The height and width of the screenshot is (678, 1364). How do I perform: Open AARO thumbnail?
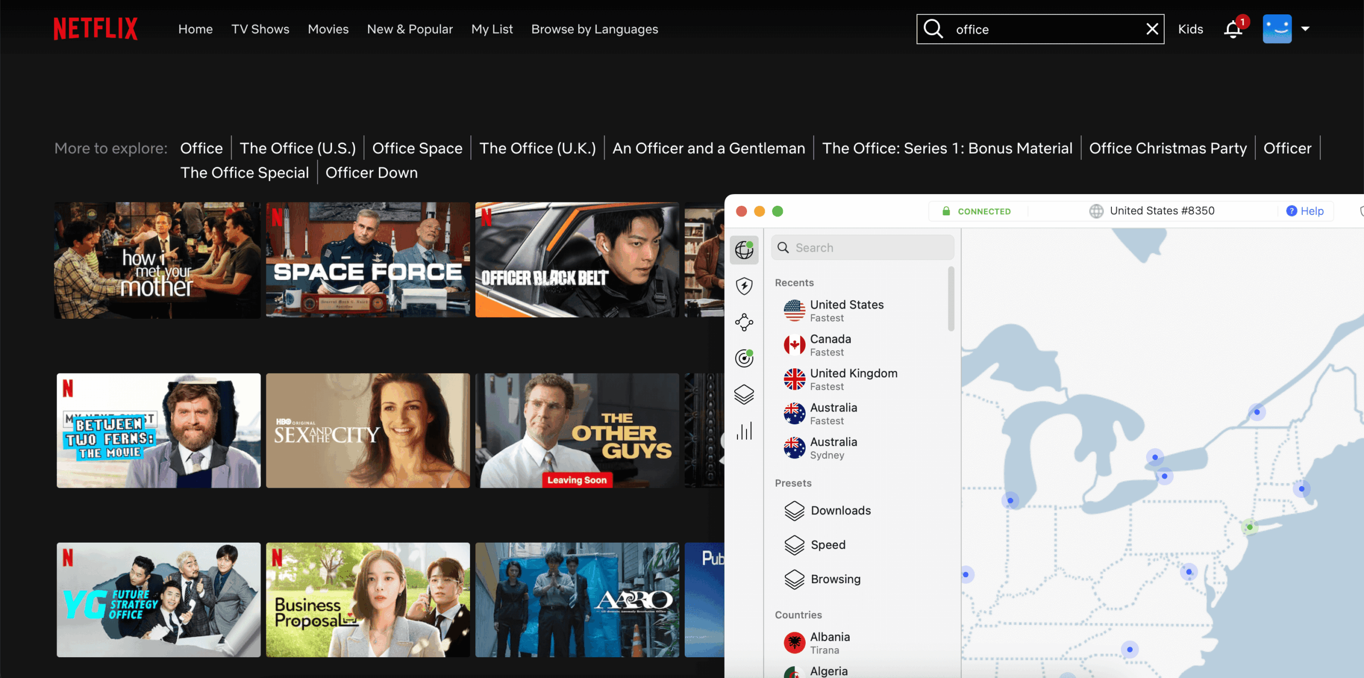coord(577,600)
